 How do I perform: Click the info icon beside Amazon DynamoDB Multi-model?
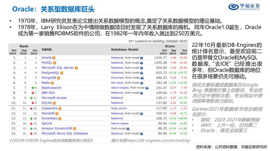pos(128,129)
